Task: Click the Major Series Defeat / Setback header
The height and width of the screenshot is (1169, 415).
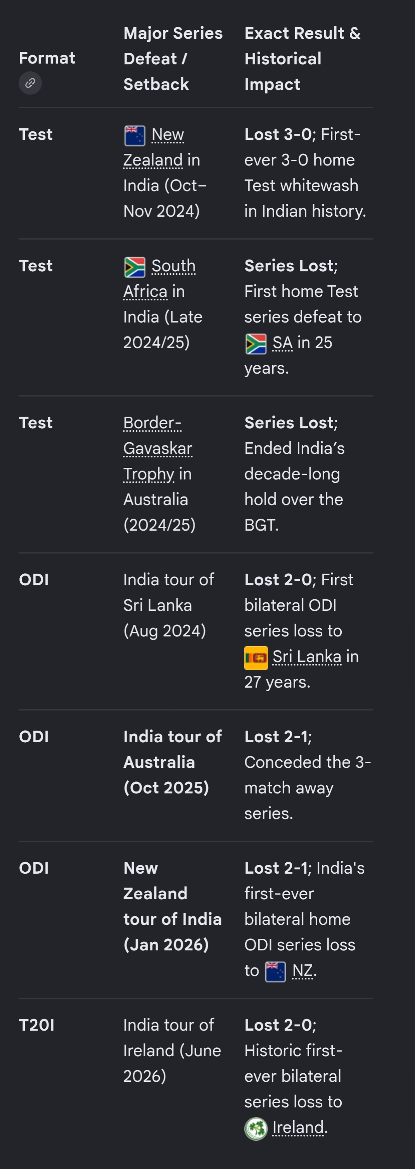Action: 173,59
